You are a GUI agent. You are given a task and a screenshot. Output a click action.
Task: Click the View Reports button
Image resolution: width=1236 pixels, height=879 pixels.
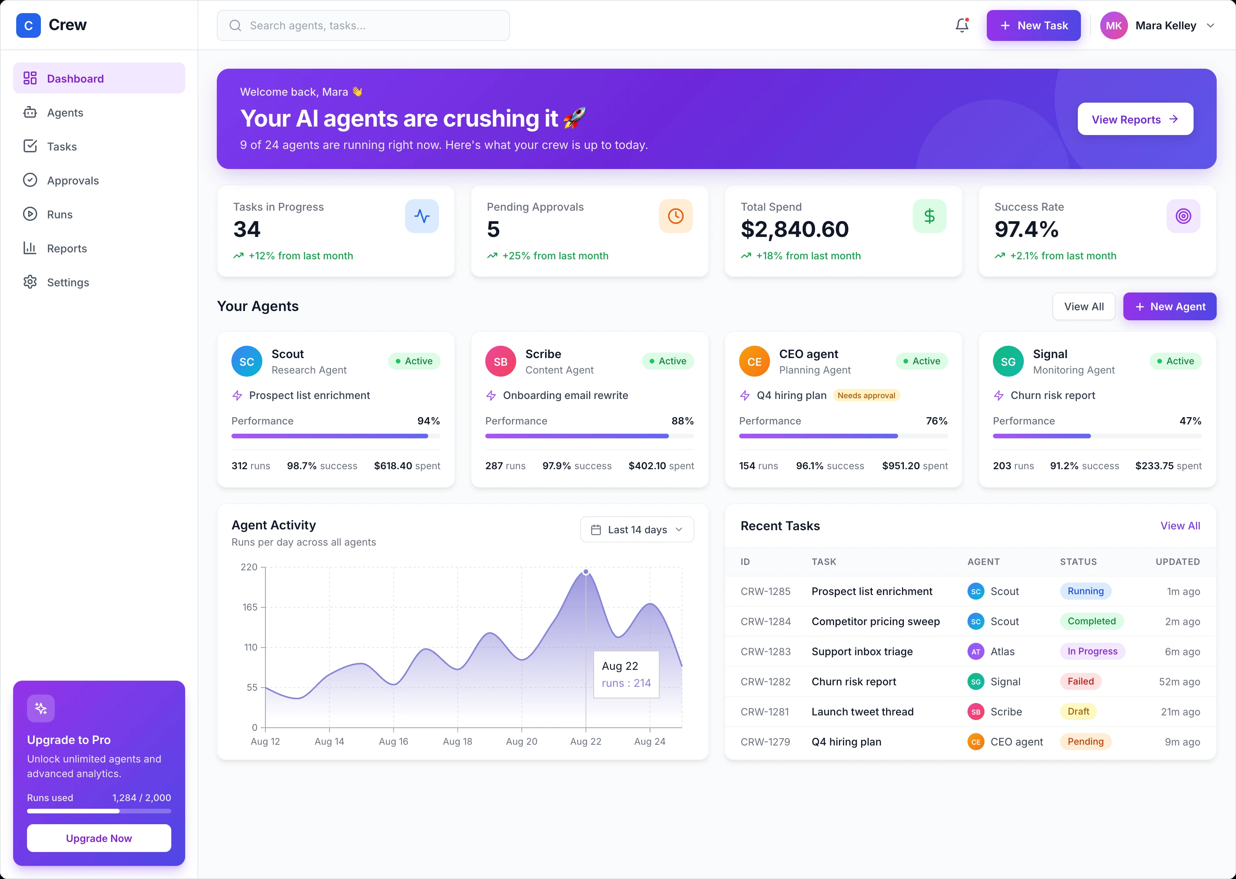click(x=1135, y=119)
